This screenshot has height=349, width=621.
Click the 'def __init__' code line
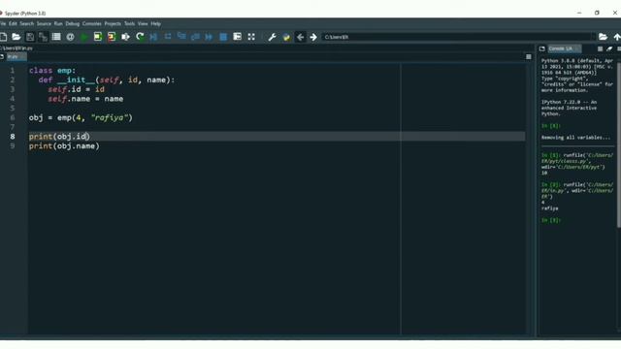pos(106,79)
